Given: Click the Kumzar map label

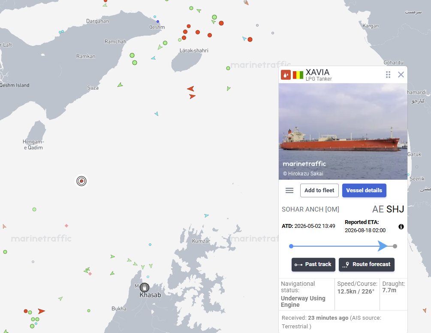Looking at the screenshot, I should (201, 241).
